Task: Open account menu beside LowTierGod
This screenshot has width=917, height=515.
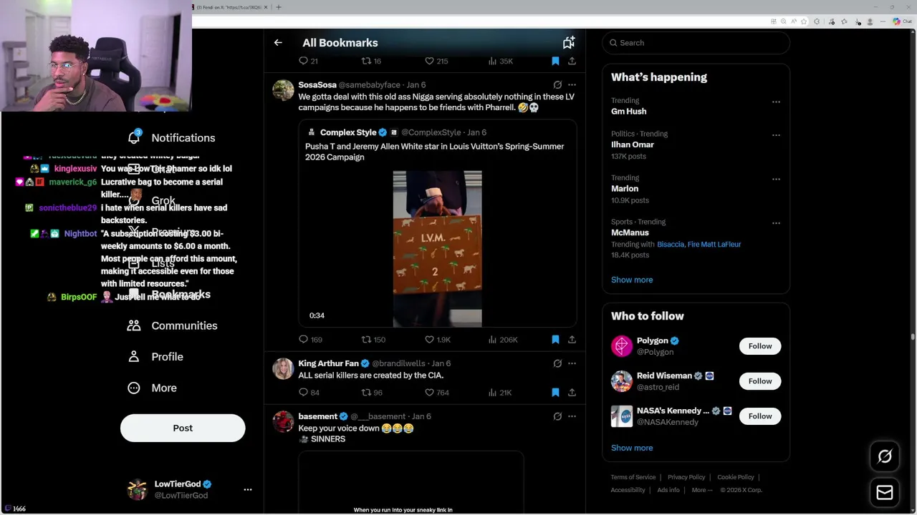Action: pyautogui.click(x=248, y=490)
